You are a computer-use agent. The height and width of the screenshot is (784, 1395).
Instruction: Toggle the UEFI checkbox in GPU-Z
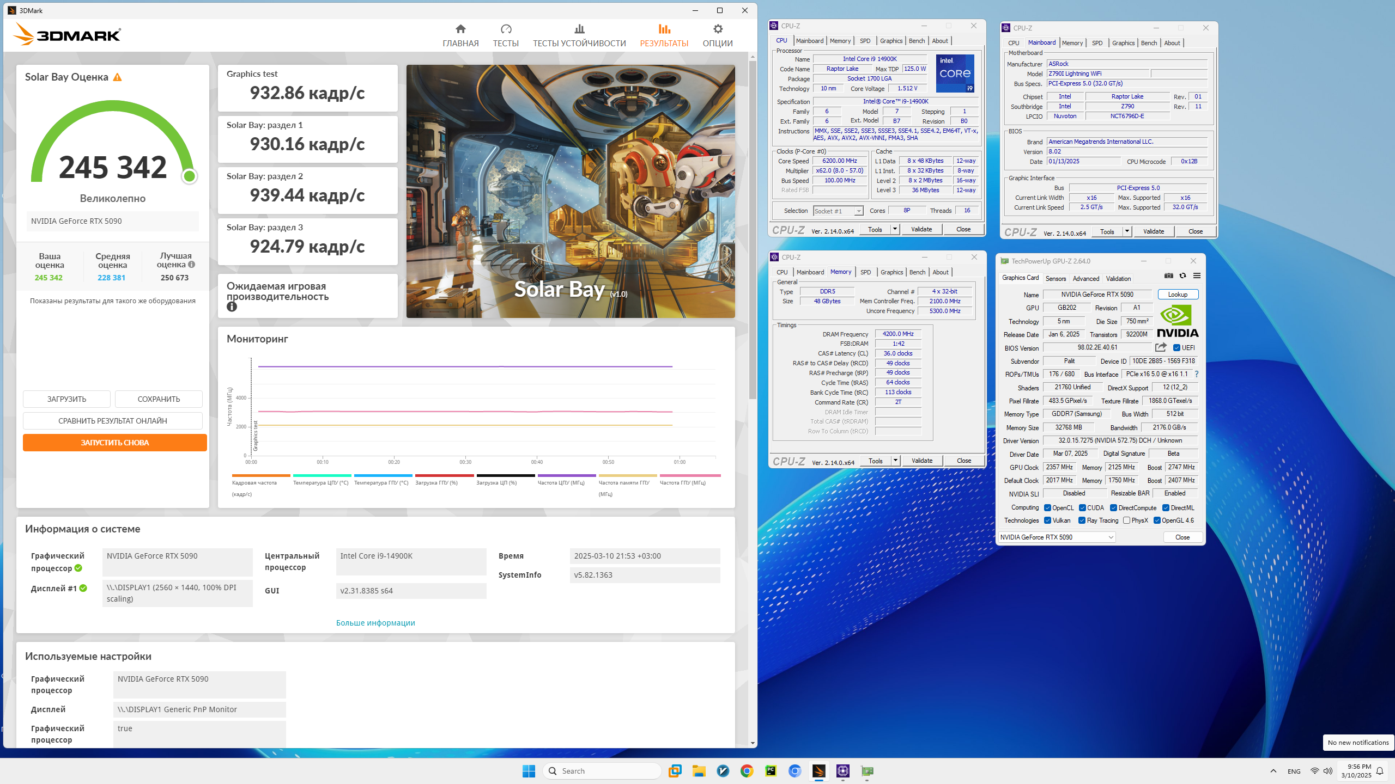click(1176, 347)
